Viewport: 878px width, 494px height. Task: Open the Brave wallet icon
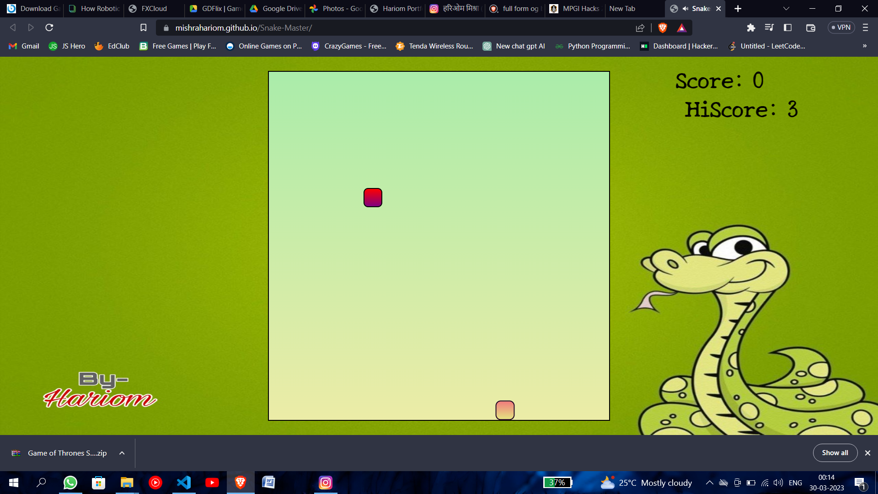pyautogui.click(x=810, y=28)
